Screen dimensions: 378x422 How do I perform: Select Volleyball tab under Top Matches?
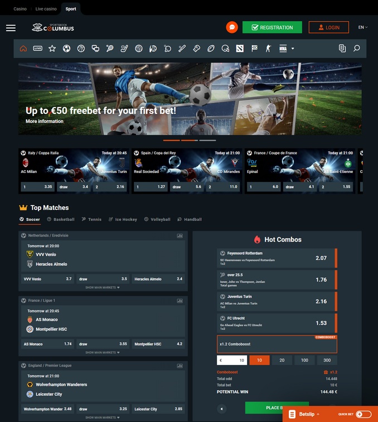(157, 219)
